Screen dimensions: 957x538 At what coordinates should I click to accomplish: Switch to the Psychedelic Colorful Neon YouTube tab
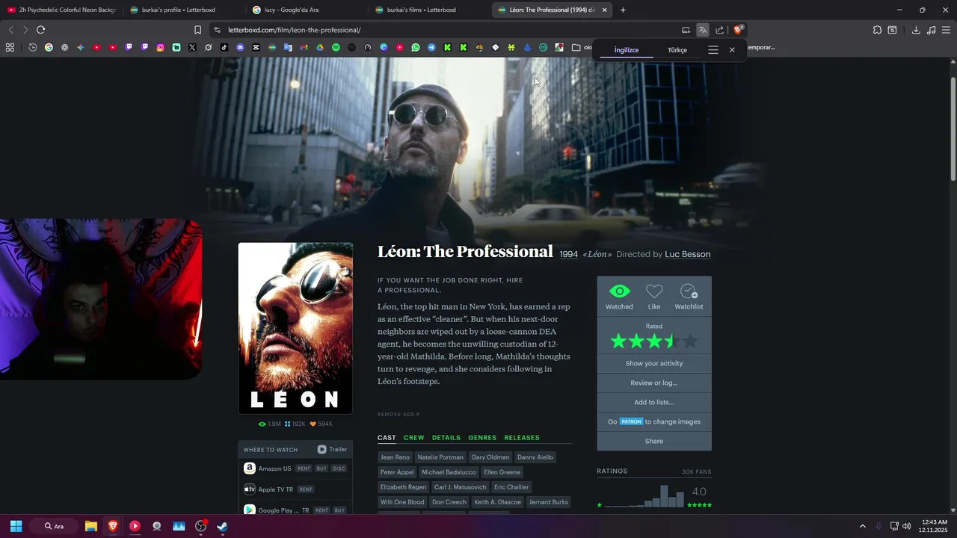(x=61, y=10)
